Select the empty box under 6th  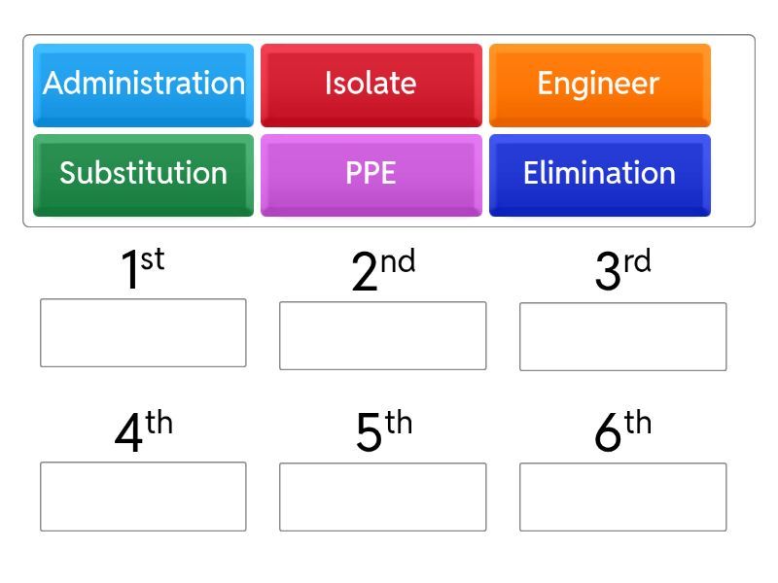click(622, 497)
